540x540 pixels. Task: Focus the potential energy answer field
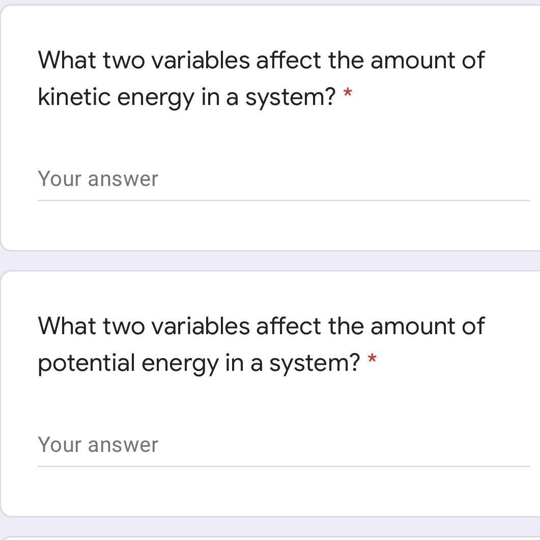point(284,445)
